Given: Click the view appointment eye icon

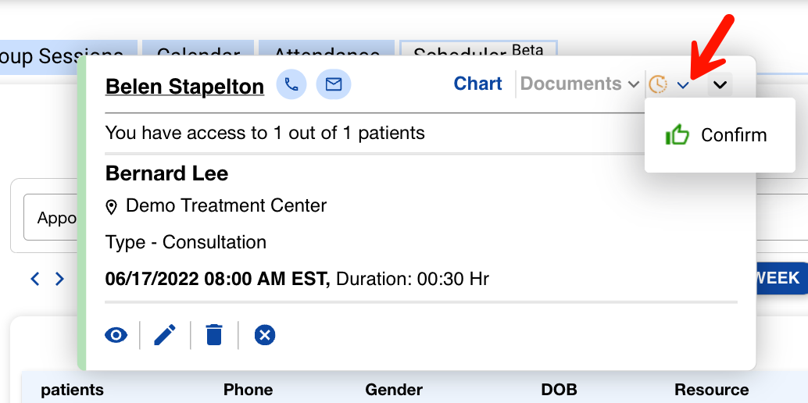Looking at the screenshot, I should coord(116,335).
